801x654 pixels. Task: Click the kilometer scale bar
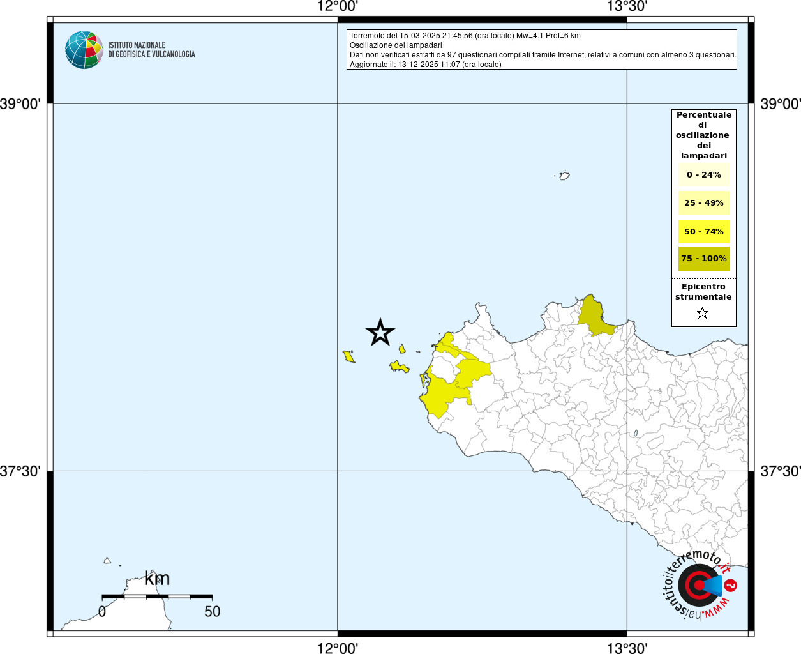[157, 597]
